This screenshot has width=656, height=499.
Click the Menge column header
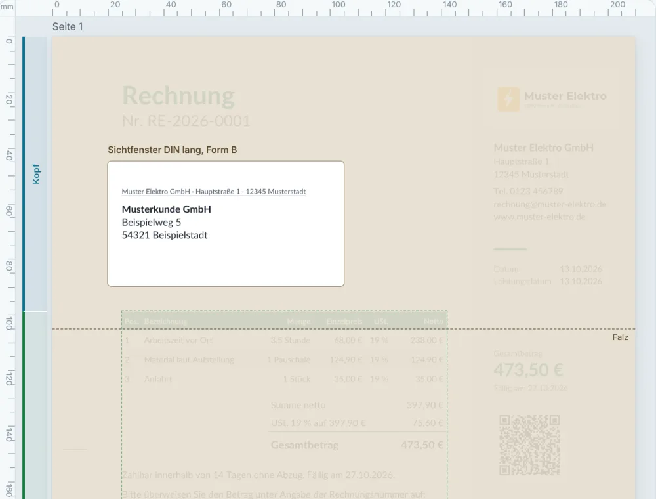click(298, 322)
